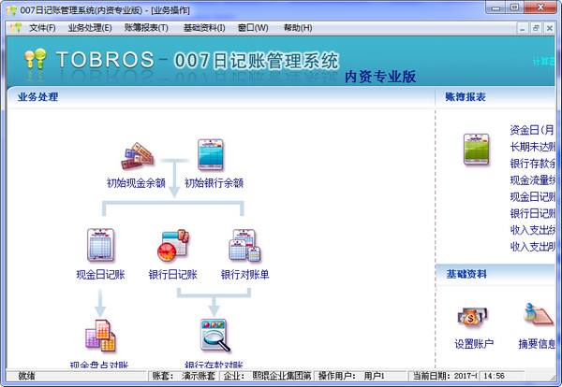Click the title bar application icon
The height and width of the screenshot is (387, 562).
coord(11,10)
